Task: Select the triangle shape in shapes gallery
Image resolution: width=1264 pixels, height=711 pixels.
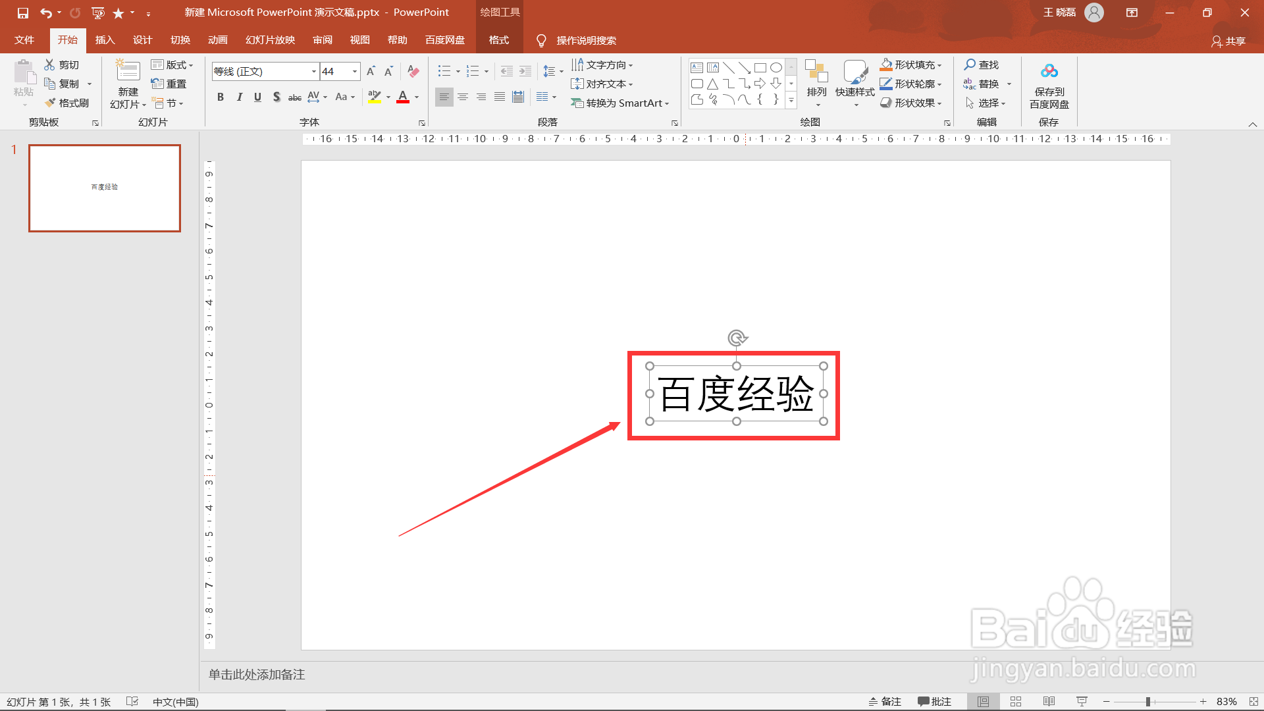Action: 712,84
